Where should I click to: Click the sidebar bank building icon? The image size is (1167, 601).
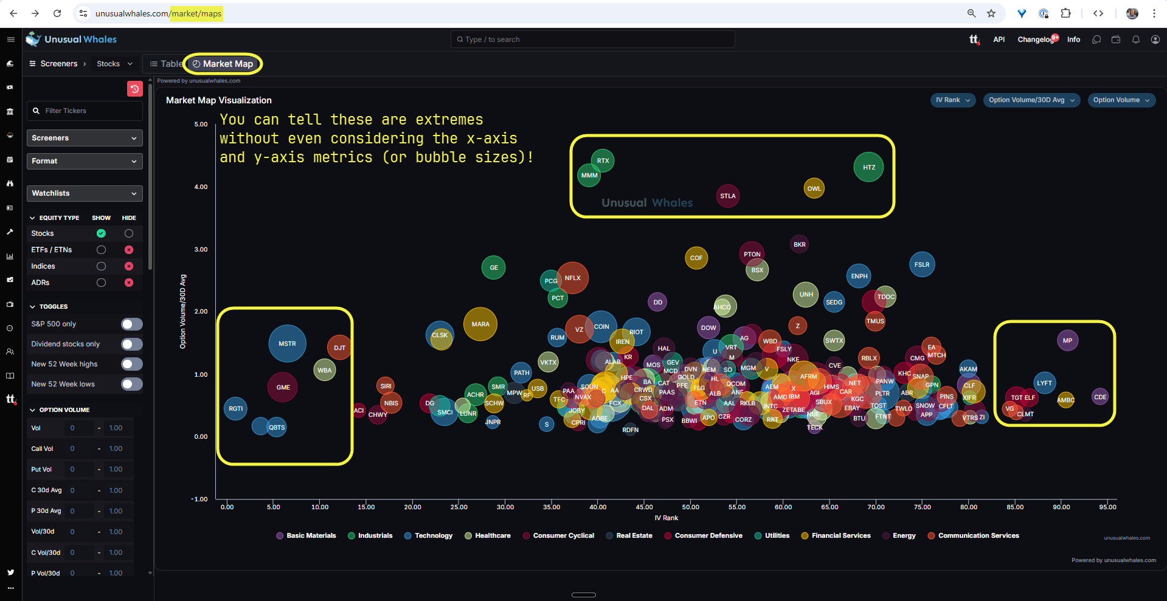10,112
